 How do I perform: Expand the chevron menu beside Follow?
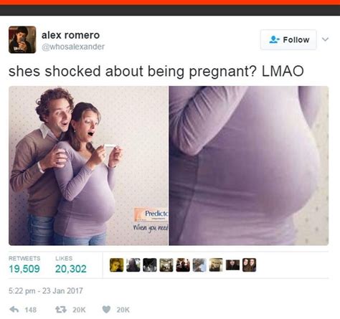tap(325, 39)
